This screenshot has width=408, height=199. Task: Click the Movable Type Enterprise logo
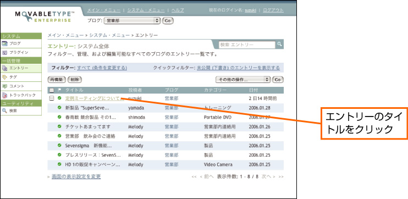[45, 17]
